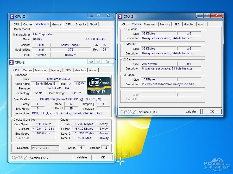233x174 pixels.
Task: Click the Z icon on the Mainboard window title bar
Action: coord(11,16)
